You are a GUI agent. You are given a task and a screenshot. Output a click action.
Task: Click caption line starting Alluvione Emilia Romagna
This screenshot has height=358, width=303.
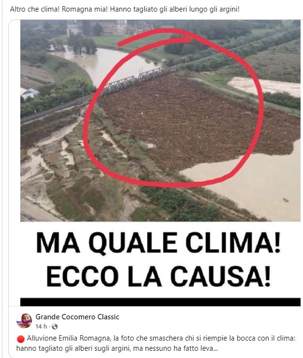tap(161, 338)
